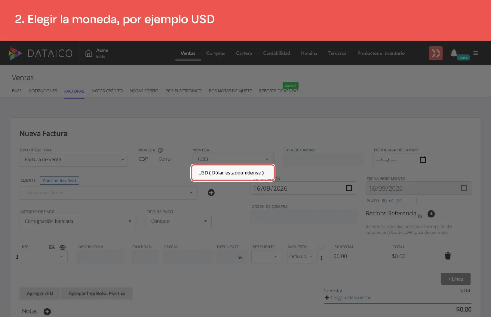Go to the Compras menu

[x=216, y=53]
